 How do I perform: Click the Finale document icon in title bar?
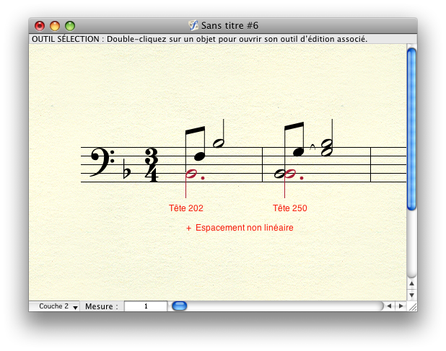[x=193, y=25]
